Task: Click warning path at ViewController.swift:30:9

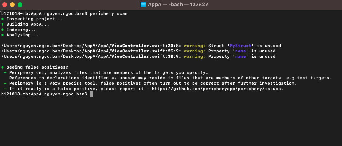Action: pos(91,57)
